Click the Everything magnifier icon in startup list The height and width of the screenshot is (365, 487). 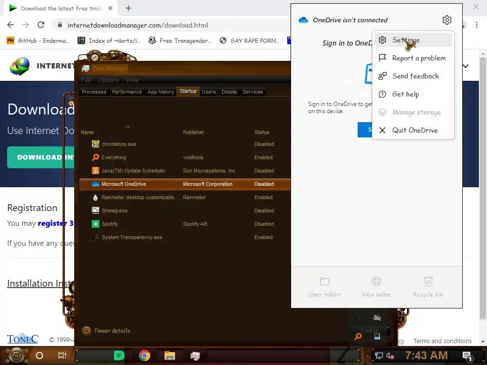95,157
